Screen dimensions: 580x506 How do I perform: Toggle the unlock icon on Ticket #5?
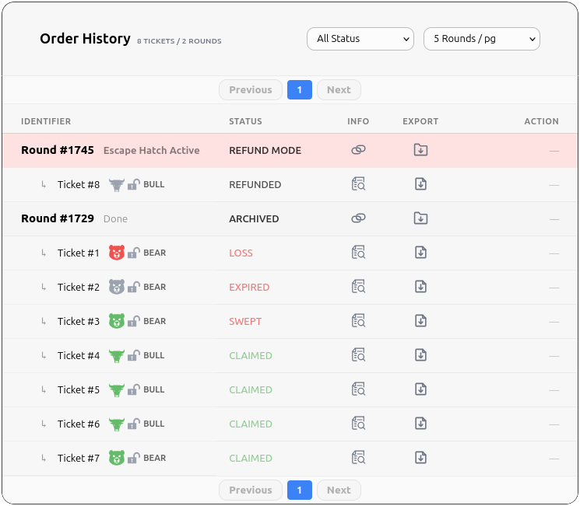coord(134,389)
